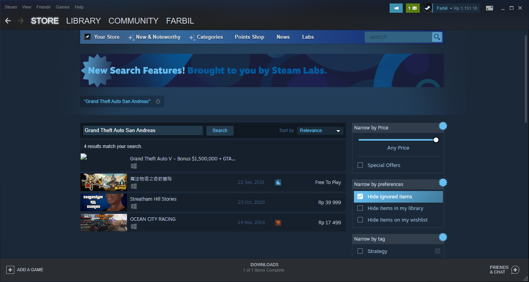Enable Hide items on my wishlist
The height and width of the screenshot is (282, 529).
(x=360, y=220)
